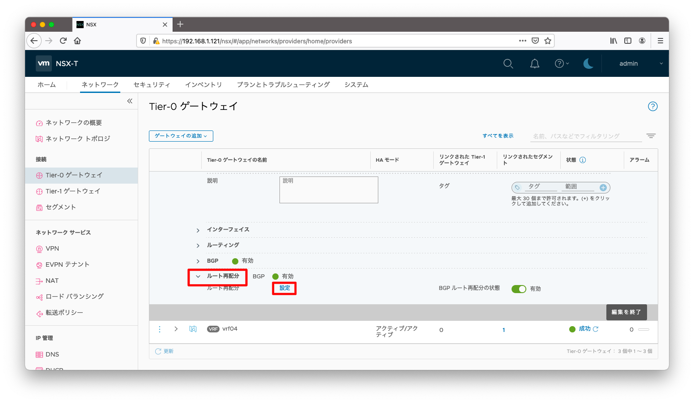Image resolution: width=694 pixels, height=403 pixels.
Task: Switch to ネットワーク tab
Action: point(100,85)
